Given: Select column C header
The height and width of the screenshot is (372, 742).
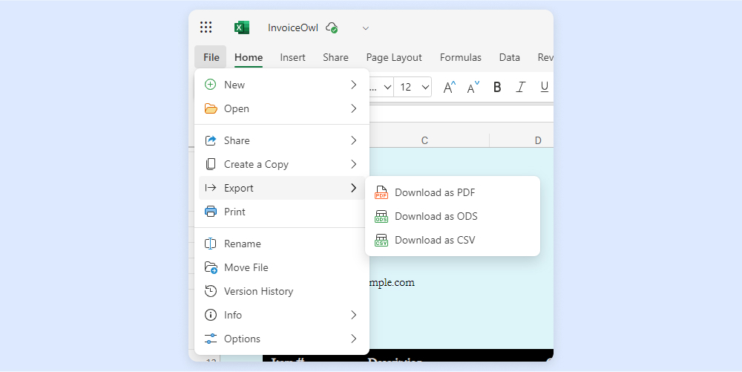Looking at the screenshot, I should coord(424,140).
